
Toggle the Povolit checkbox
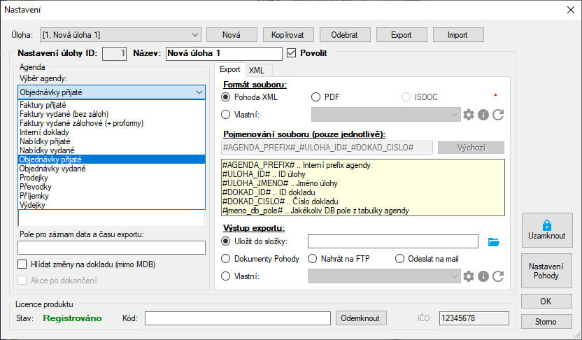pos(292,53)
